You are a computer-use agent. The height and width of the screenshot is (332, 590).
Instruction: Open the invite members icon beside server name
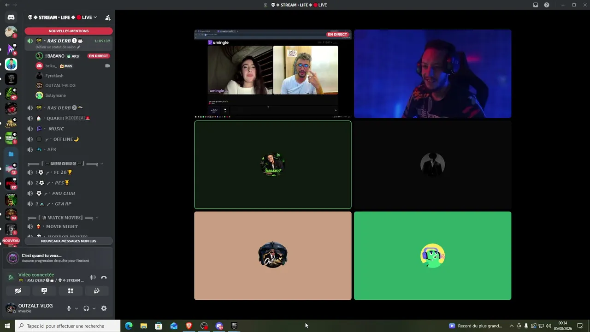coord(108,18)
